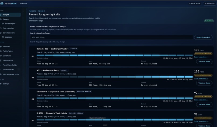Click the flask icon beside Exposure Lab
Screen dimensions: 217x127
click(1, 60)
